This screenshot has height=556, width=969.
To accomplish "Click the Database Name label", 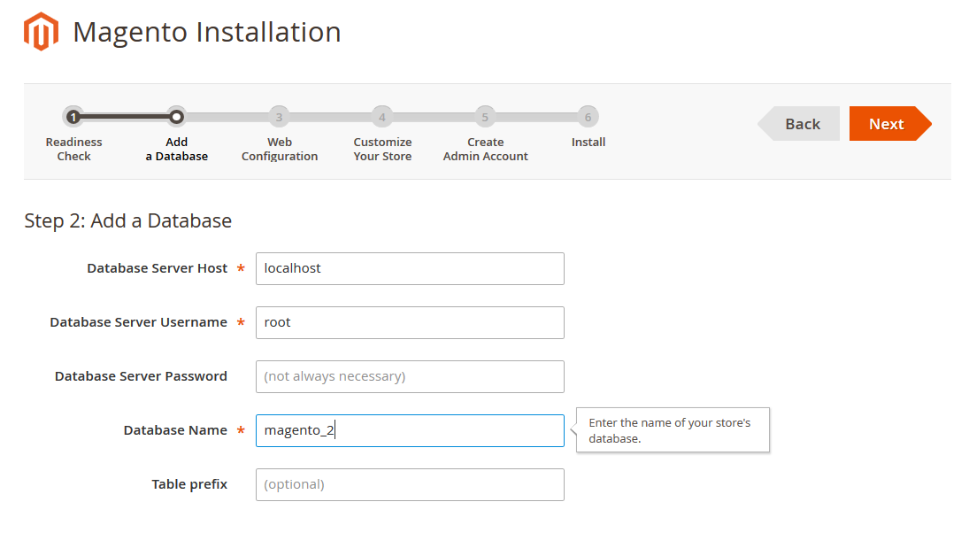I will point(175,430).
